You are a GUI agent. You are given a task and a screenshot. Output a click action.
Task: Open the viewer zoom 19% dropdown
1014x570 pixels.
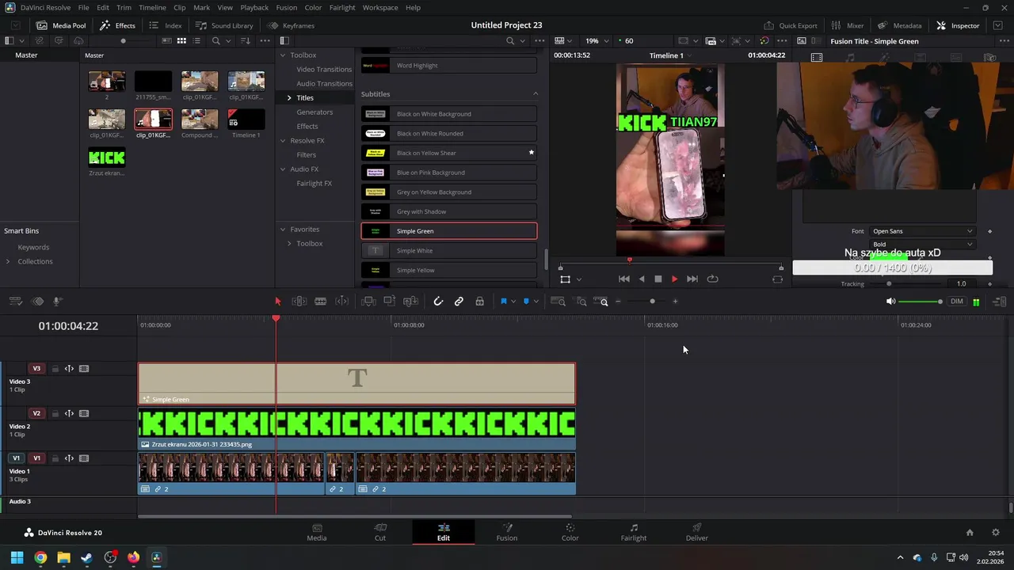[597, 41]
